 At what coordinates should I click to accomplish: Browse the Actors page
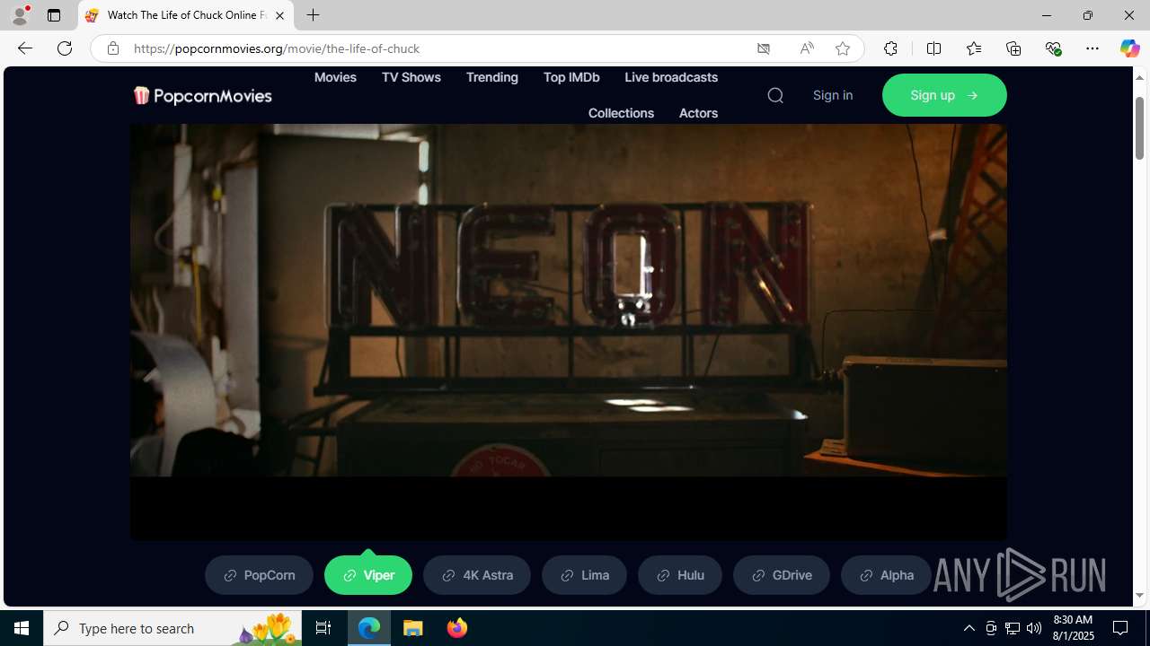coord(698,113)
